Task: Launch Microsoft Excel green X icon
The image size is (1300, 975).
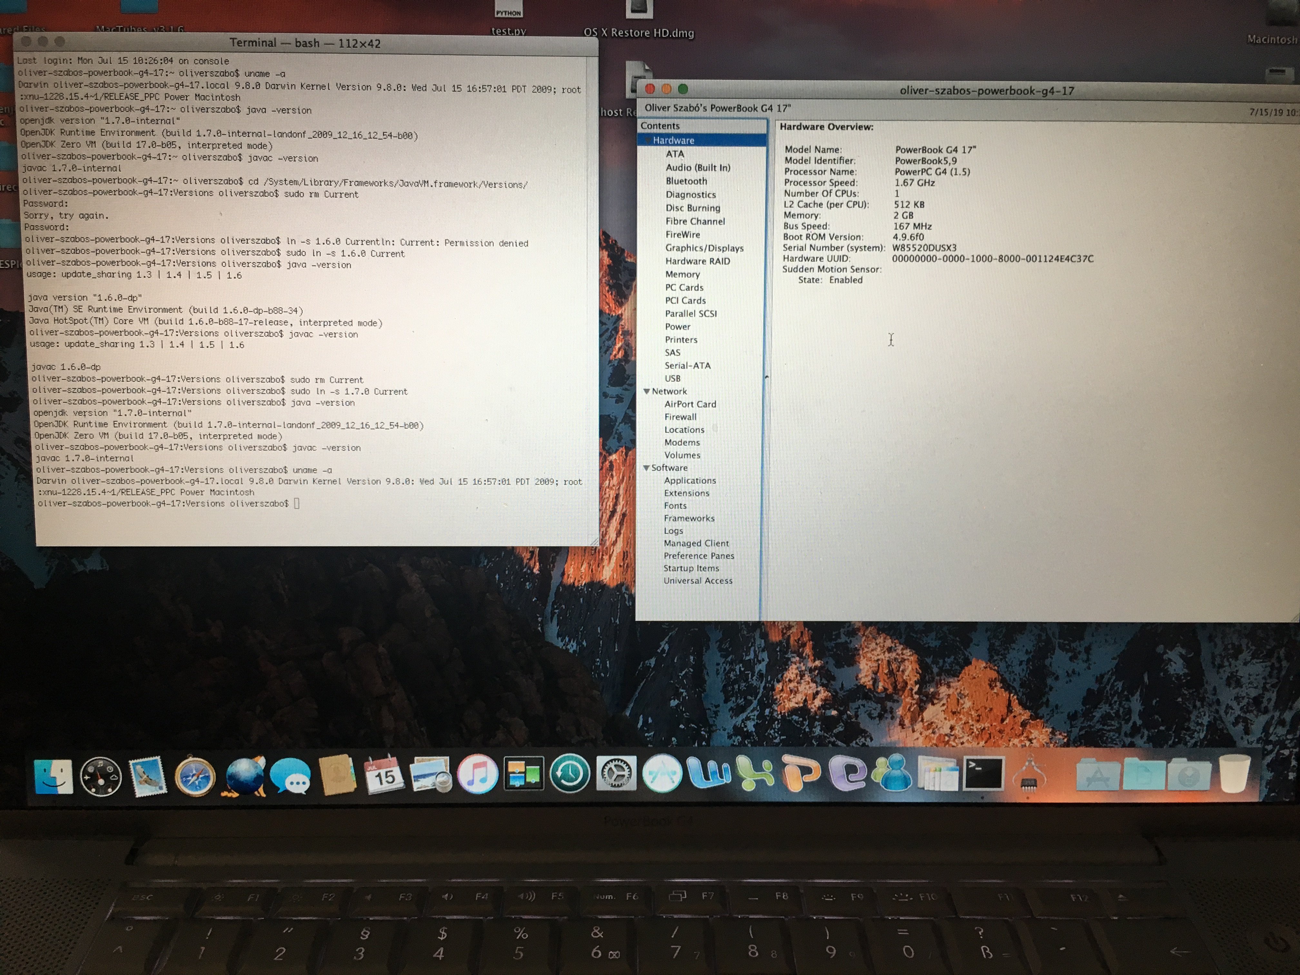Action: coord(756,773)
